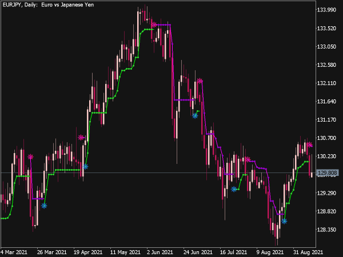This screenshot has height=257, width=343.
Task: Click the 128.820 price axis label
Action: click(x=327, y=211)
